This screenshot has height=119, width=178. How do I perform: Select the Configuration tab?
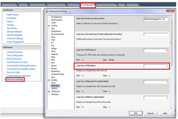(x=88, y=5)
